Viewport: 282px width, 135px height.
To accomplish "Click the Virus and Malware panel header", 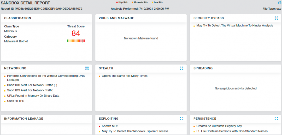I will [116, 18].
